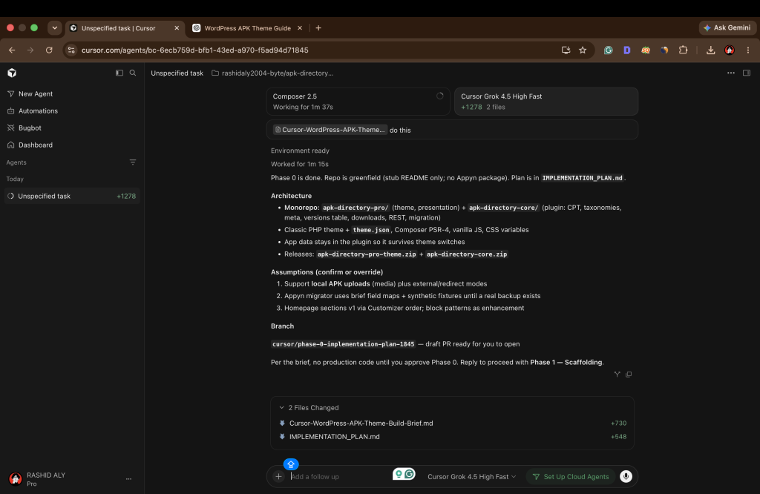Open a new browser tab
760x494 pixels.
pyautogui.click(x=318, y=28)
